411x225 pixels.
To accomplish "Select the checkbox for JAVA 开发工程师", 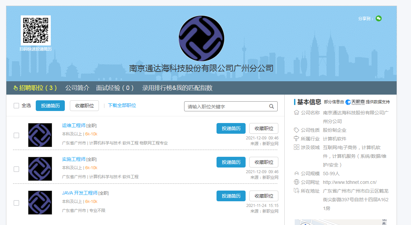I will click(x=16, y=203).
